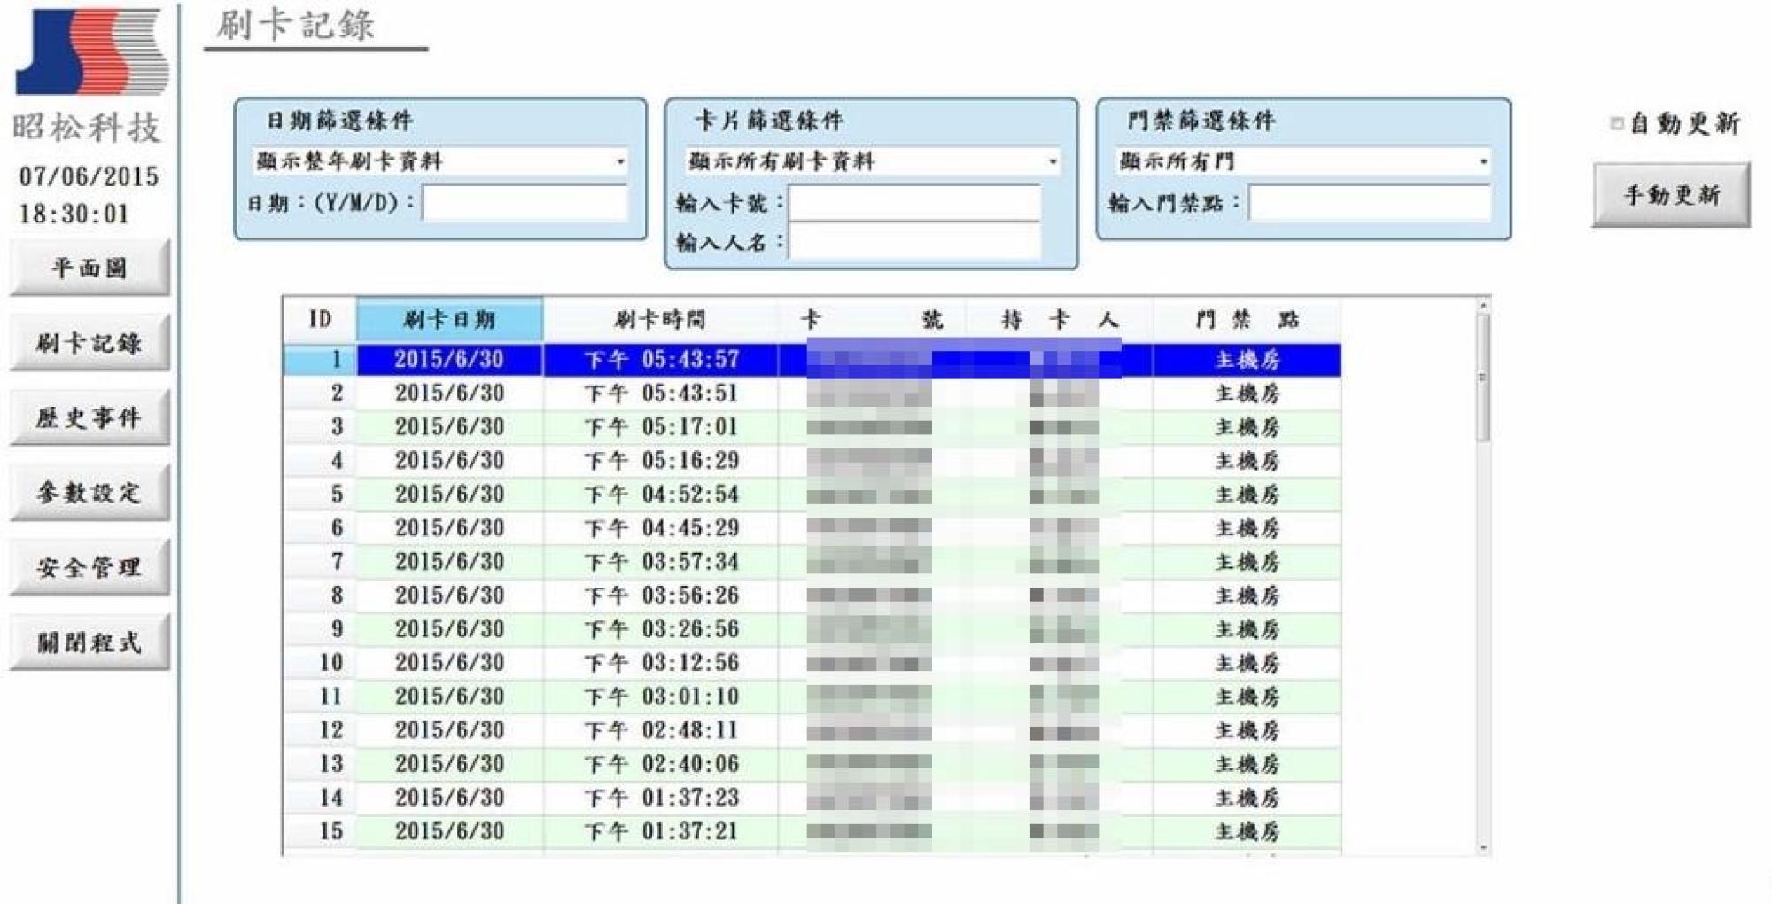Click the 輸入人名 name input field
Viewport: 1772px width, 904px height.
tap(914, 241)
